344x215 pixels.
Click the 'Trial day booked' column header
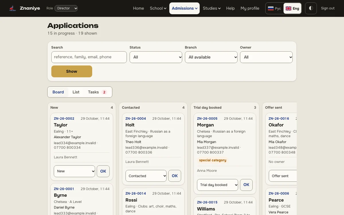point(208,108)
